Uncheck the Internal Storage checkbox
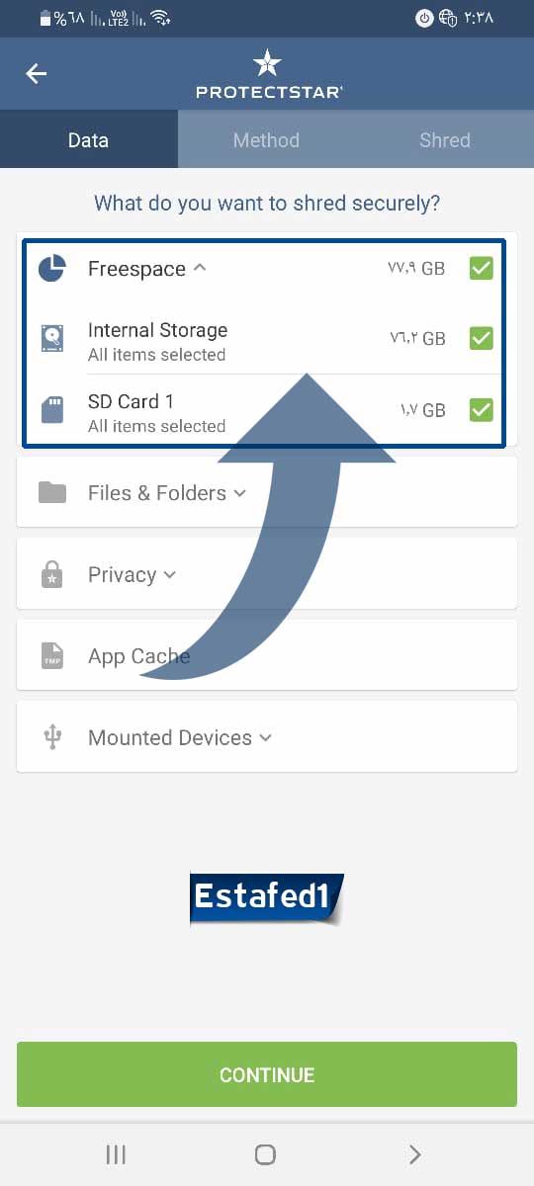 tap(481, 338)
